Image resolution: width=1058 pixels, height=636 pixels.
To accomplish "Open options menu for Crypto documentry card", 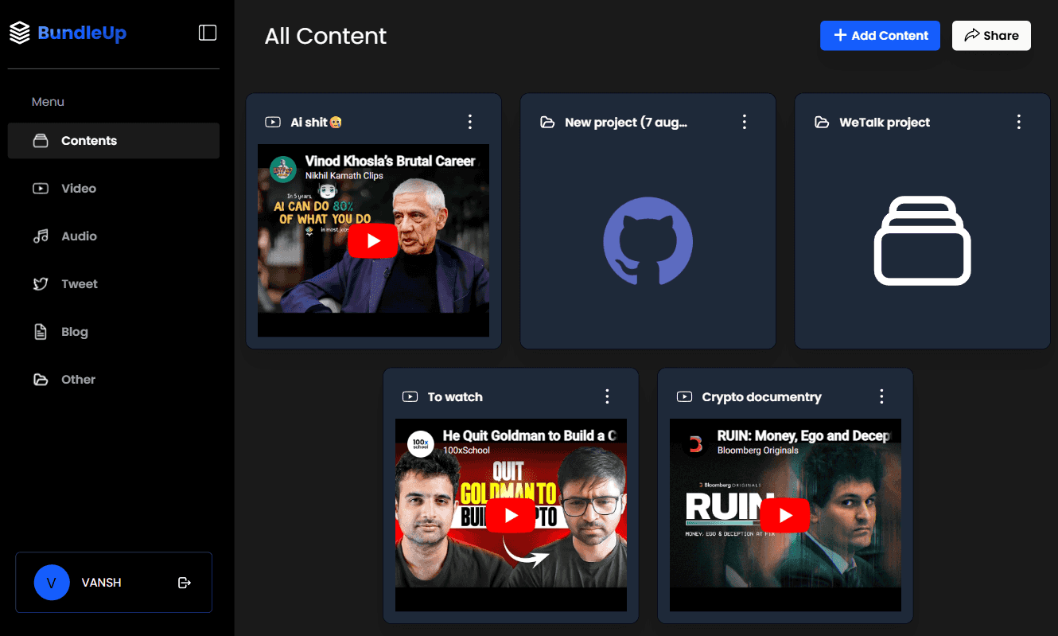I will click(x=881, y=396).
